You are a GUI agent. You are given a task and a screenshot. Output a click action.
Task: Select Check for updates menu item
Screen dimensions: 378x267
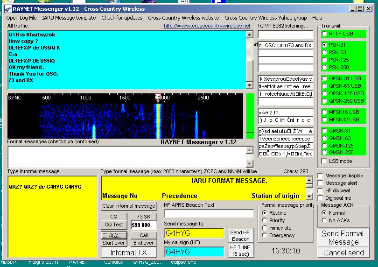(x=122, y=18)
